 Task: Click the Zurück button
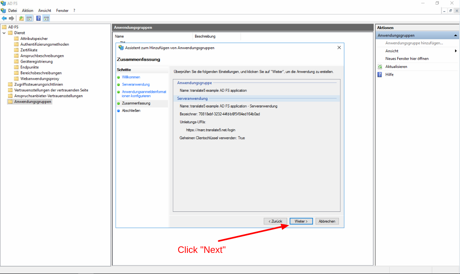tap(275, 221)
